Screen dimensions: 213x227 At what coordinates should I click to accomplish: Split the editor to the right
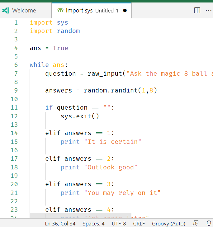(x=197, y=10)
